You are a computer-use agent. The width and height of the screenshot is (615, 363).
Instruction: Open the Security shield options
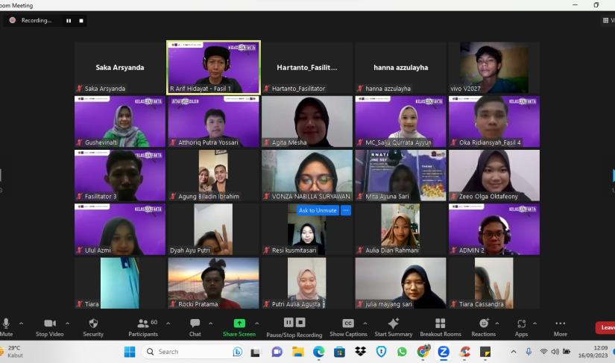point(93,326)
